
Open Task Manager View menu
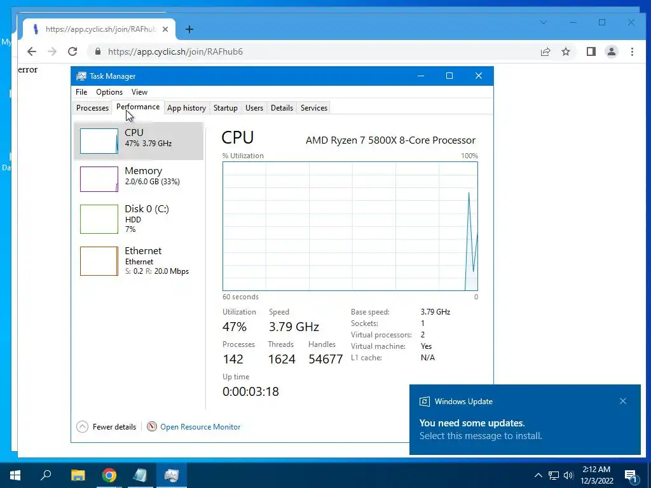139,92
